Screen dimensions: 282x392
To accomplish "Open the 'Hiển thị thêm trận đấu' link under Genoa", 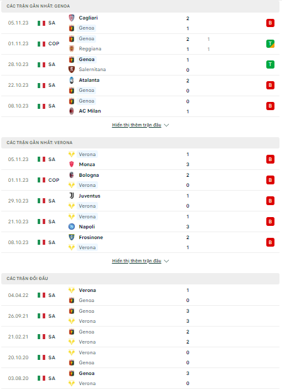I will pos(136,125).
